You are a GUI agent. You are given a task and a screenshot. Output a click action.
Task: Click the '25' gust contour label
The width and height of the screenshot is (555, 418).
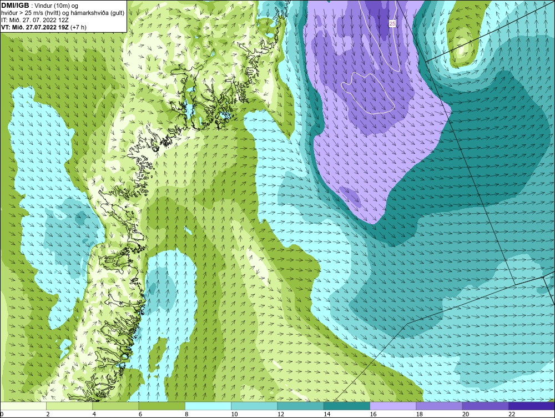(392, 24)
